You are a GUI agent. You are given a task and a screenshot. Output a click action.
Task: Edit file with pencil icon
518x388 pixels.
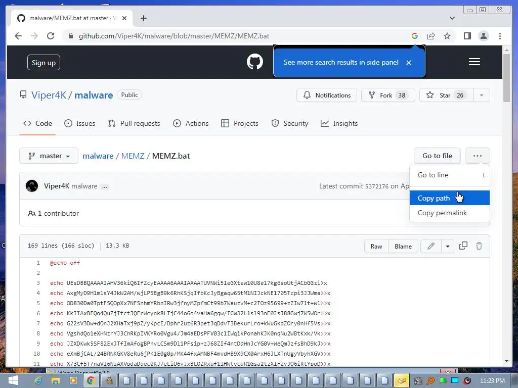(431, 246)
